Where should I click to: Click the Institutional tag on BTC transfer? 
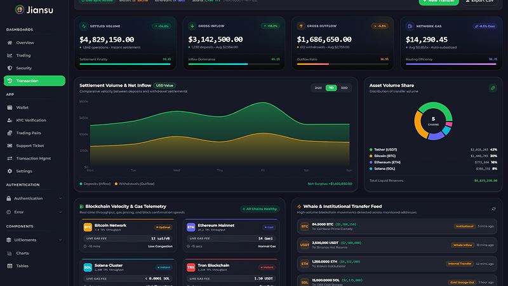pos(465,226)
